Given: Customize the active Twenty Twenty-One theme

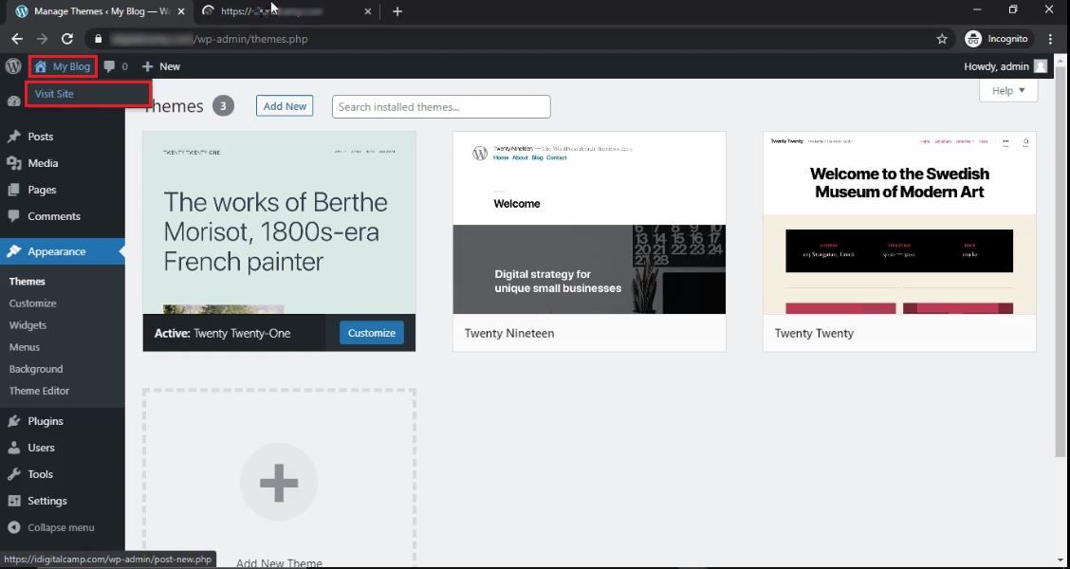Looking at the screenshot, I should click(x=372, y=333).
